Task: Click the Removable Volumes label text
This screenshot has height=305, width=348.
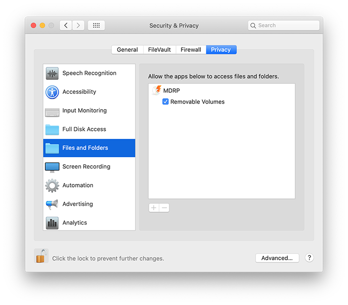Action: 197,102
